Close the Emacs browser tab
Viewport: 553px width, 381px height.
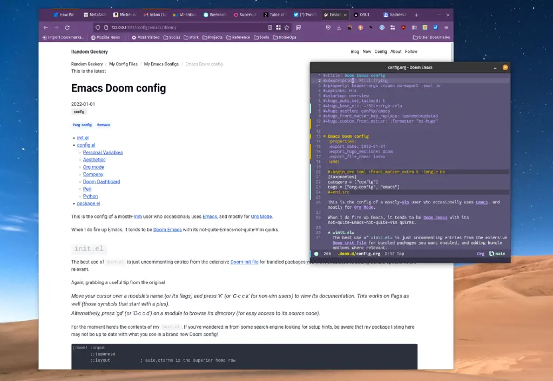345,15
